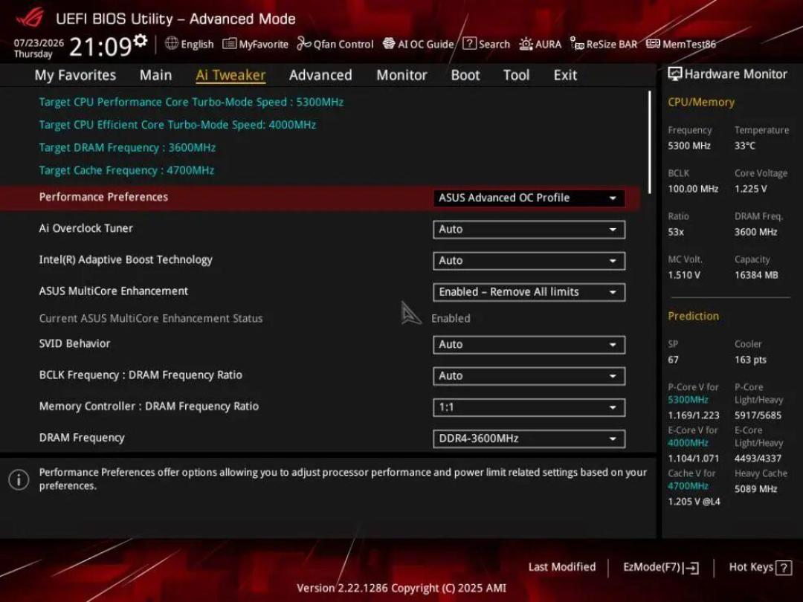803x602 pixels.
Task: Toggle ReSize BAR icon
Action: tap(577, 44)
